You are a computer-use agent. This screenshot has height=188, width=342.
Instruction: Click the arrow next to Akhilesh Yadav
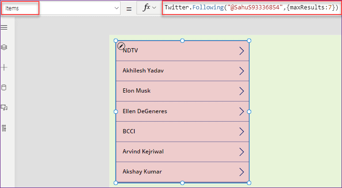(242, 71)
